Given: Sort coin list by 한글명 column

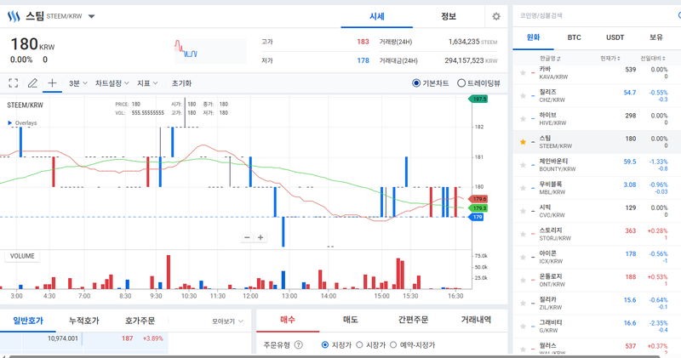Looking at the screenshot, I should (550, 59).
